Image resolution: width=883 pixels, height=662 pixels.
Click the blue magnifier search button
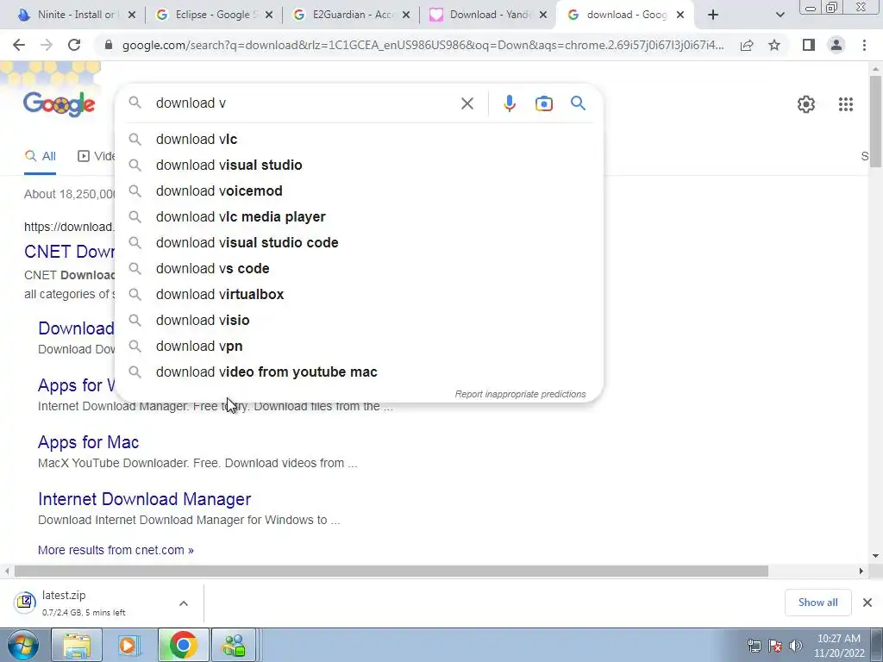tap(578, 103)
